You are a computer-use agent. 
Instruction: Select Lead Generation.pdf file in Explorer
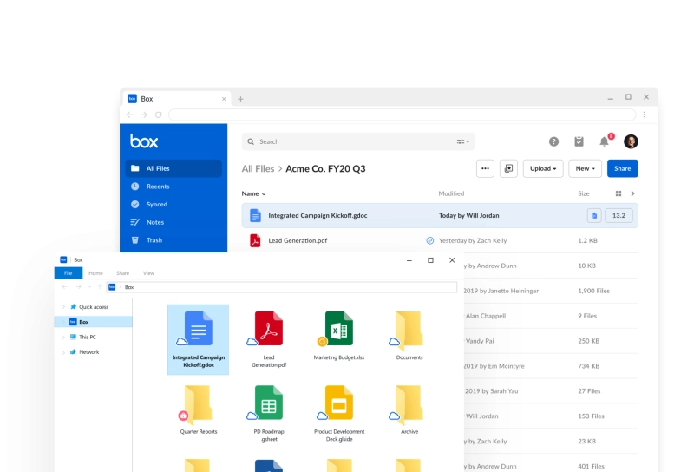tap(269, 339)
